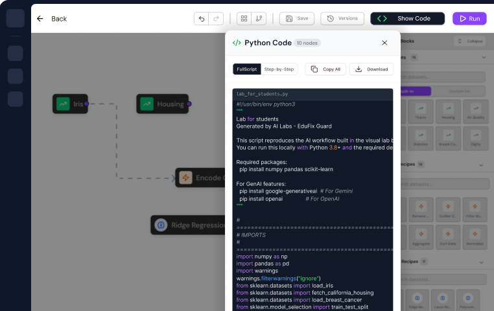Run the workflow
Screen dimensions: 494x311
(469, 19)
